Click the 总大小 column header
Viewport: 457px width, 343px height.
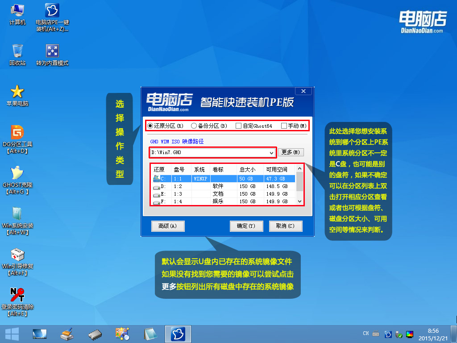(250, 169)
